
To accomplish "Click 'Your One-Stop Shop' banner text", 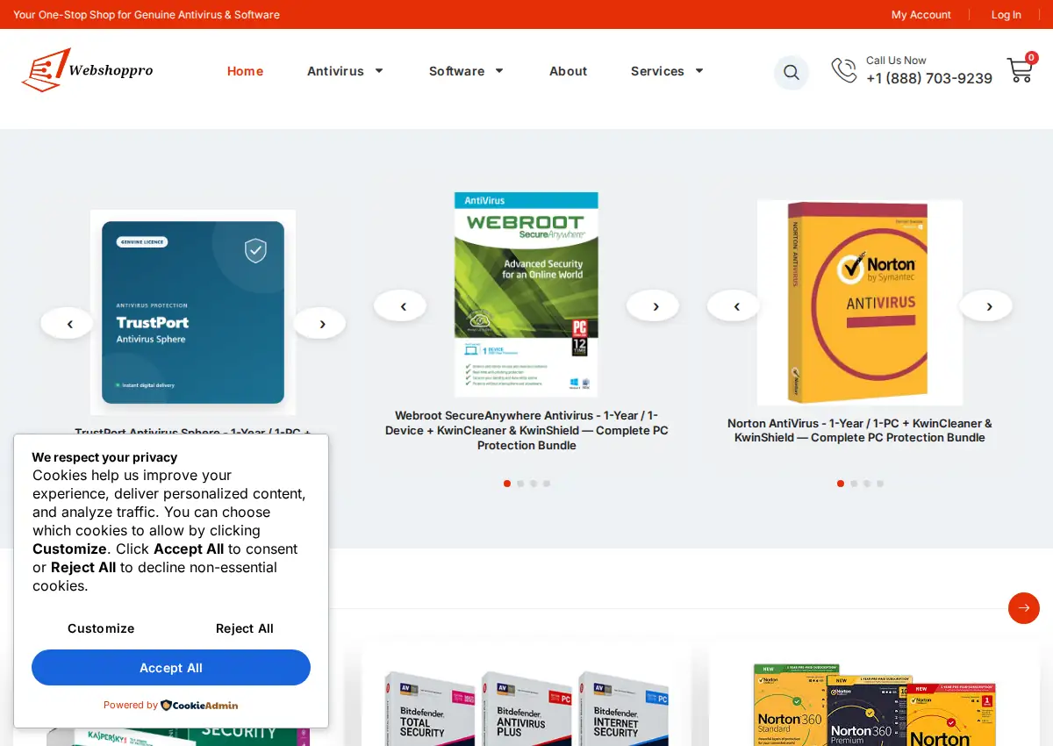I will pos(147,15).
